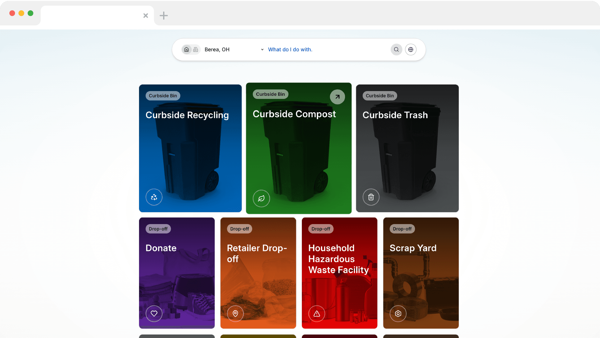Click the heart icon on Donate card

click(154, 314)
